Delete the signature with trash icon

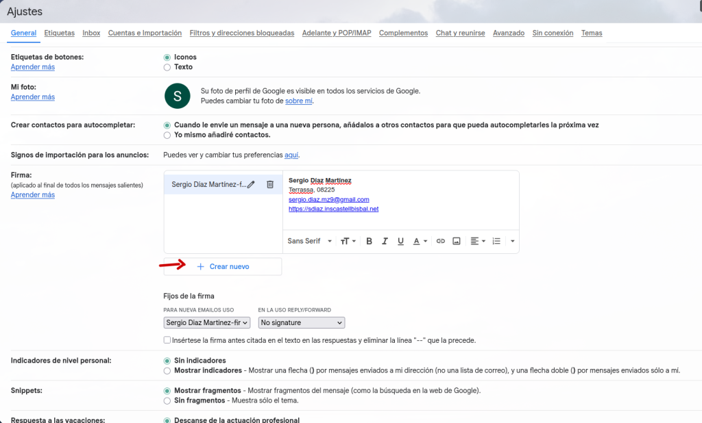point(270,184)
